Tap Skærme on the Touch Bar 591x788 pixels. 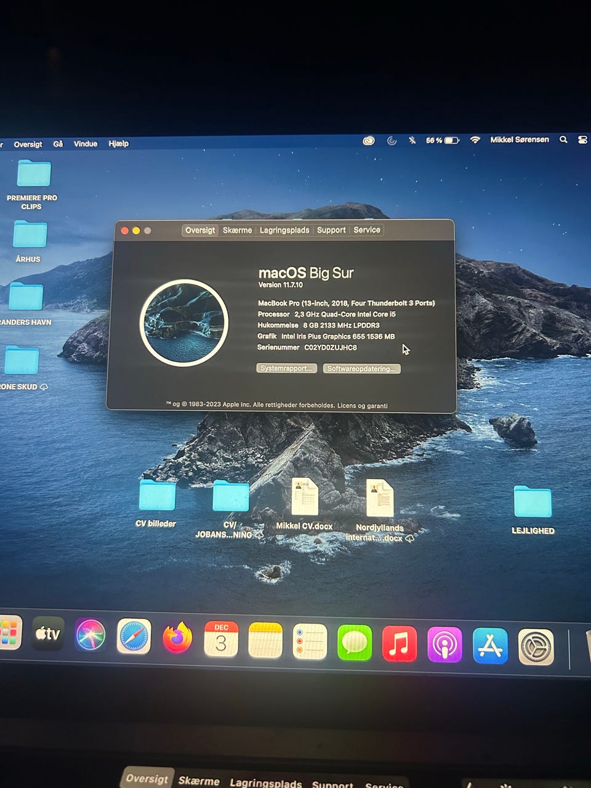199,781
